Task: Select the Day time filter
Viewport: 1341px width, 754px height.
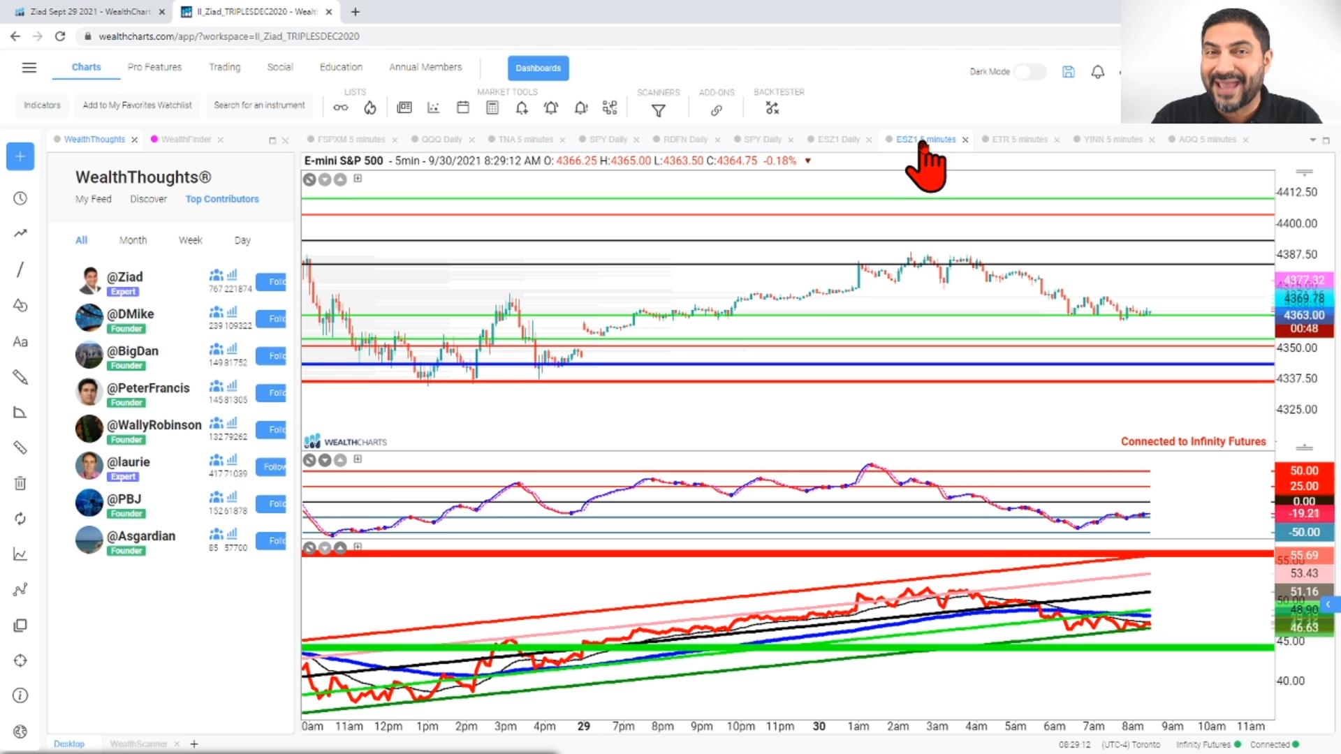Action: [242, 240]
